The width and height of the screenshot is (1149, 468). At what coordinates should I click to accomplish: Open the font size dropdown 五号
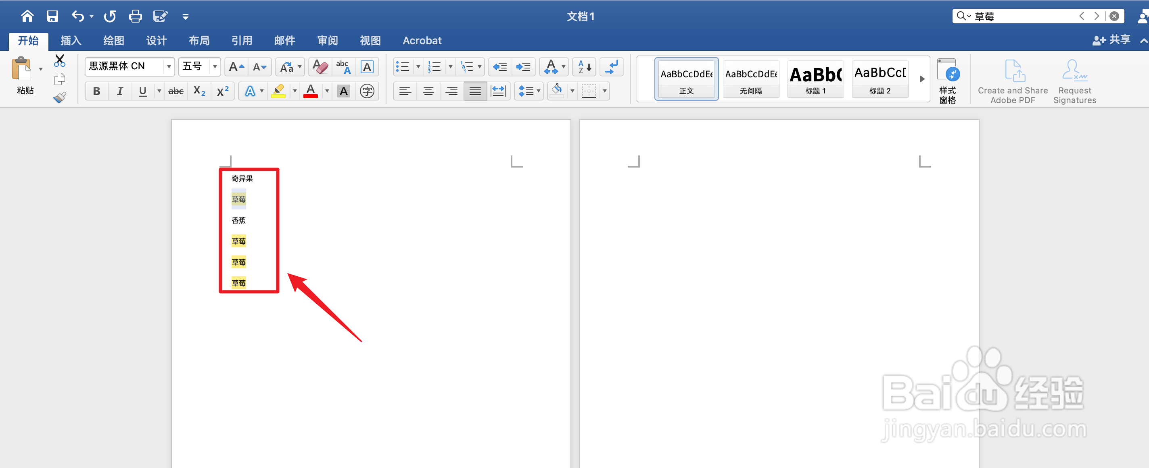(215, 67)
